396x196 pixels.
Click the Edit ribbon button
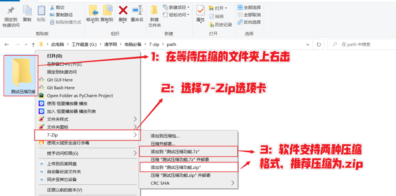[217, 16]
